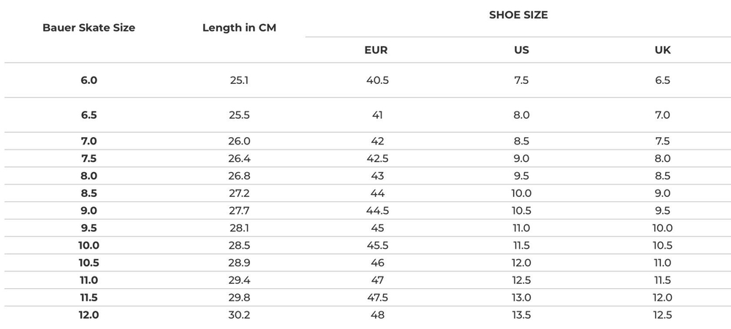Click the Length in CM column header
Screen dimensions: 731x329
(239, 28)
